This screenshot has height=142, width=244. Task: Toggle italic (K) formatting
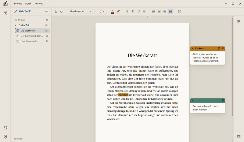click(x=133, y=11)
